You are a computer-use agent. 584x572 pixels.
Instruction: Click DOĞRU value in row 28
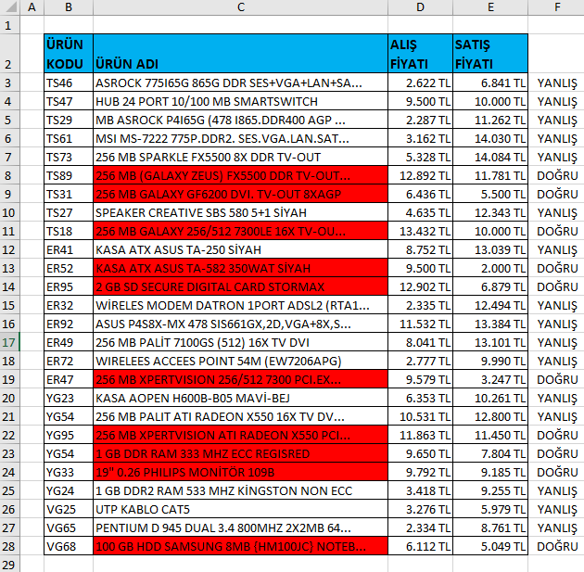point(557,546)
